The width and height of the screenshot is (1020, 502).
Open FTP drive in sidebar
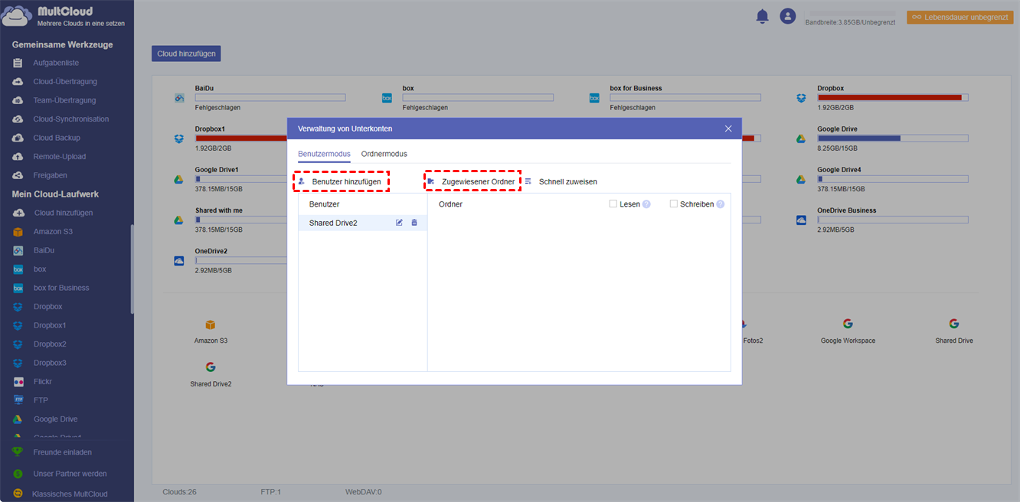coord(41,400)
